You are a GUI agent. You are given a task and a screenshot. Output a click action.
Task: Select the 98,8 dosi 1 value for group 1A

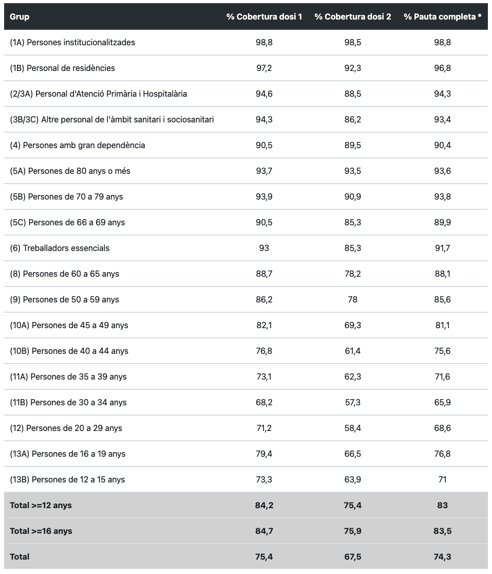pos(264,43)
